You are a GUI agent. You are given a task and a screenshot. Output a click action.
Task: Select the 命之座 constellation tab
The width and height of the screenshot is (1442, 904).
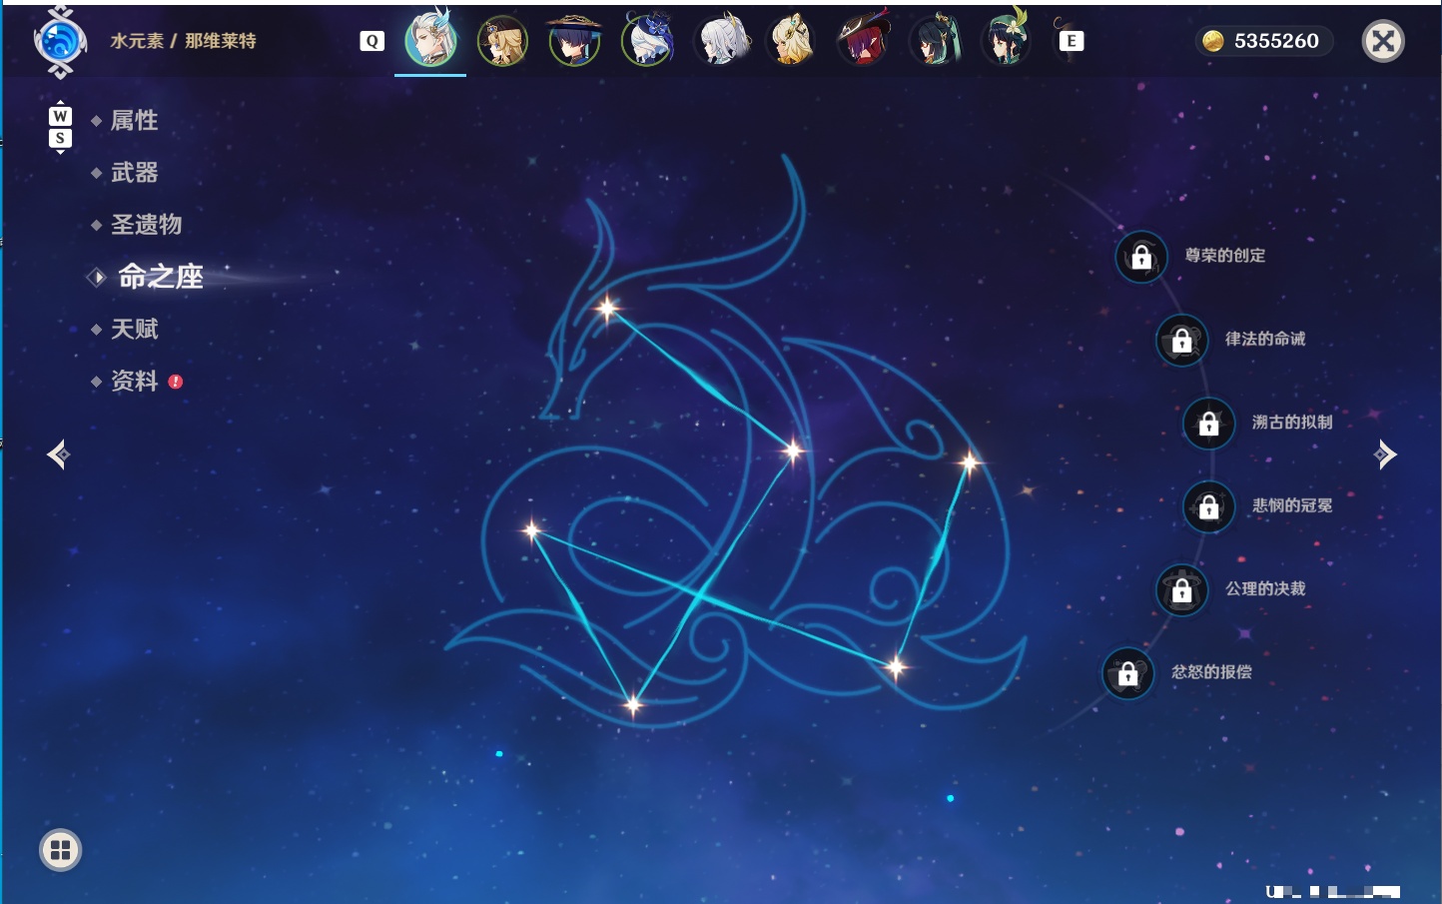pyautogui.click(x=160, y=277)
